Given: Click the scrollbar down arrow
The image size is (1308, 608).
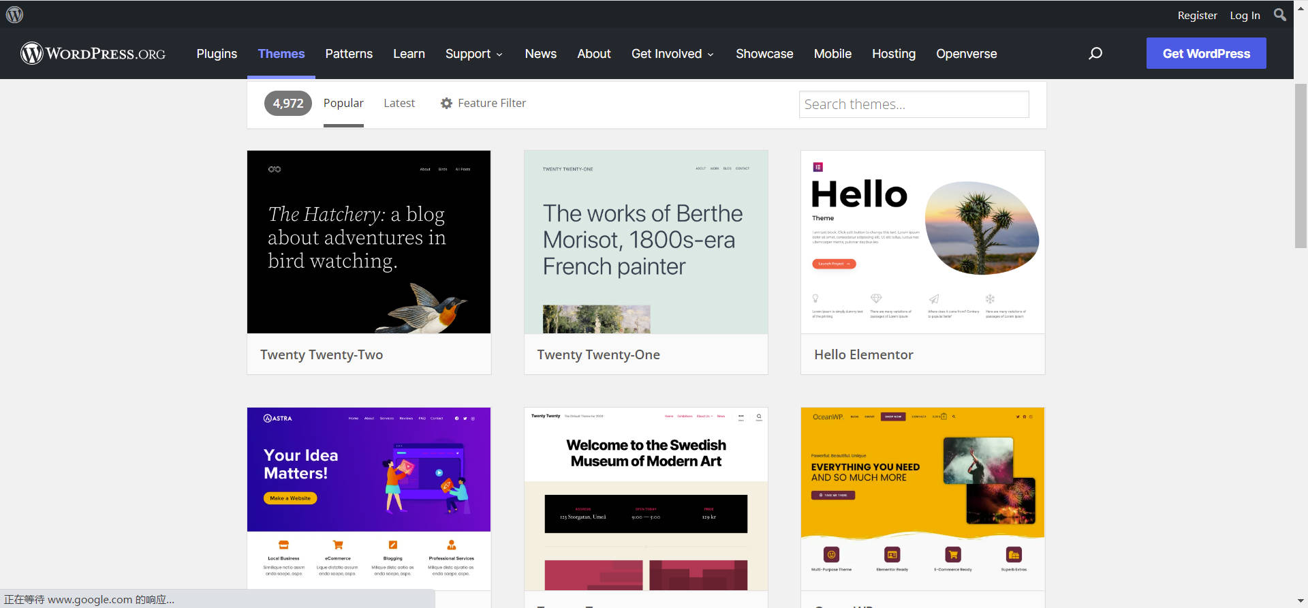Looking at the screenshot, I should tap(1301, 601).
